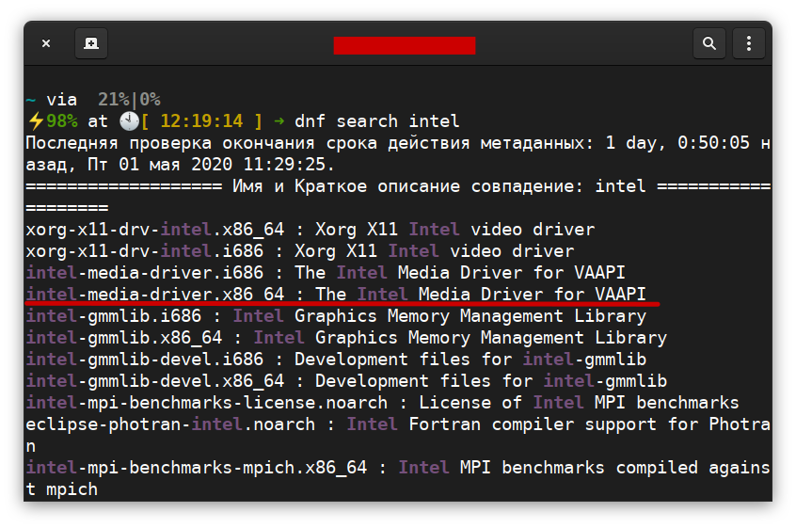Click the search magnifier icon

tap(709, 43)
